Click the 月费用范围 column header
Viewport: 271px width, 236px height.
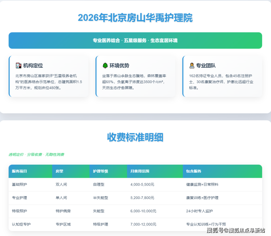coord(140,171)
